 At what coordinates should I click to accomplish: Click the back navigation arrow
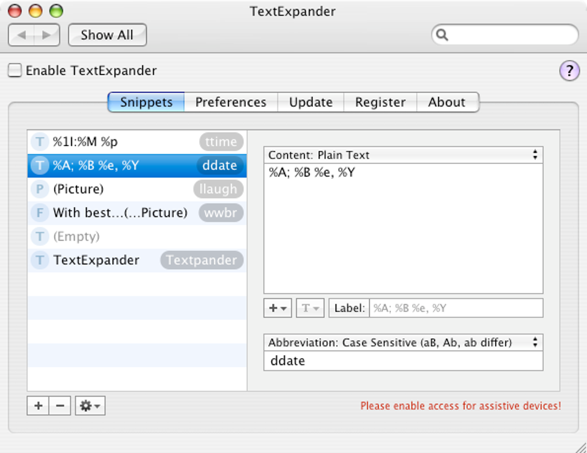[x=22, y=35]
